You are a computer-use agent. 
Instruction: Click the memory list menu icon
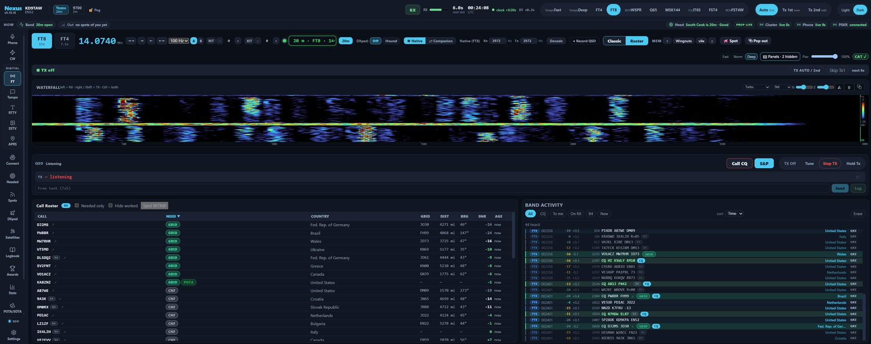[x=712, y=41]
